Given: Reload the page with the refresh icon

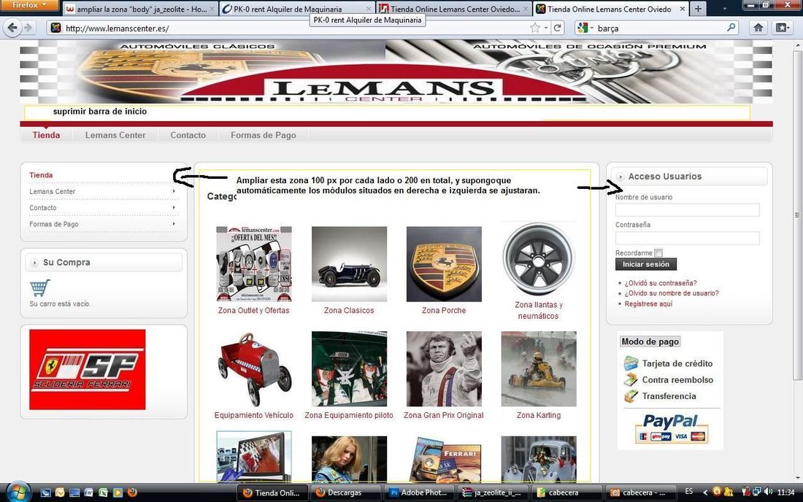Looking at the screenshot, I should coord(557,28).
